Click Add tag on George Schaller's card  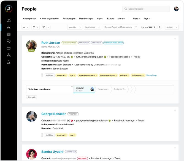pyautogui.click(x=50, y=135)
